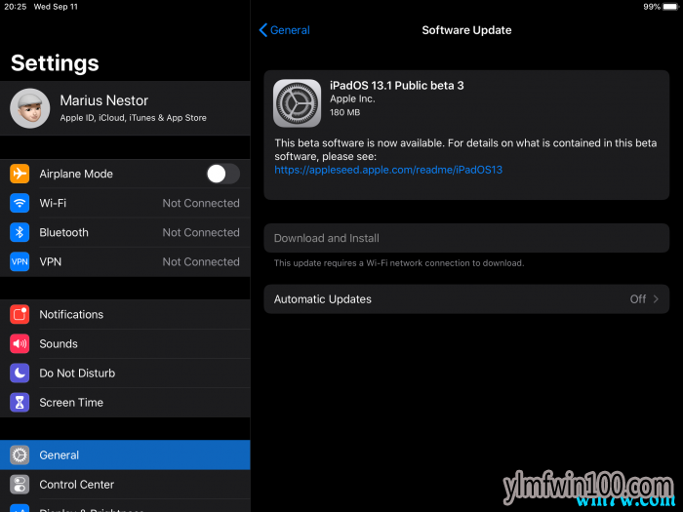This screenshot has height=512, width=683.
Task: Tap the back chevron next to General
Action: (263, 30)
